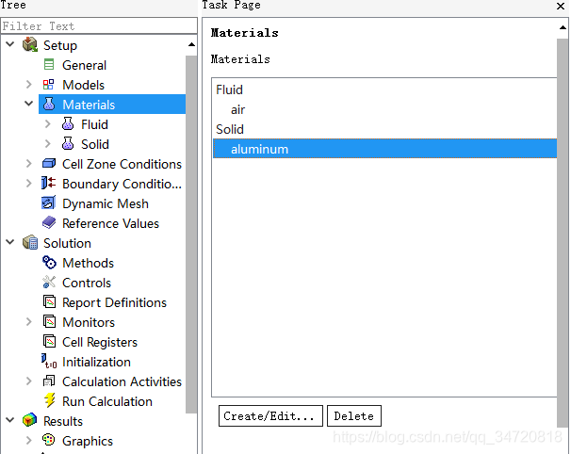This screenshot has width=571, height=454.
Task: Expand the Monitors tree node
Action: point(29,321)
